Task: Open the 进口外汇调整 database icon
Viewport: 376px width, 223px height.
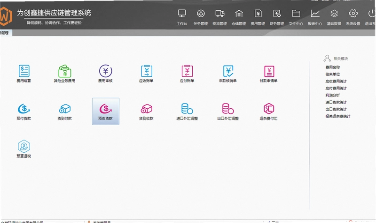Action: click(187, 109)
